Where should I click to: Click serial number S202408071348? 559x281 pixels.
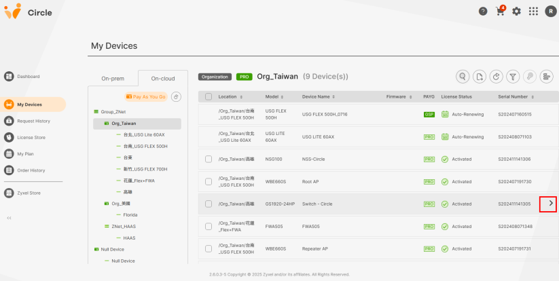coord(515,227)
